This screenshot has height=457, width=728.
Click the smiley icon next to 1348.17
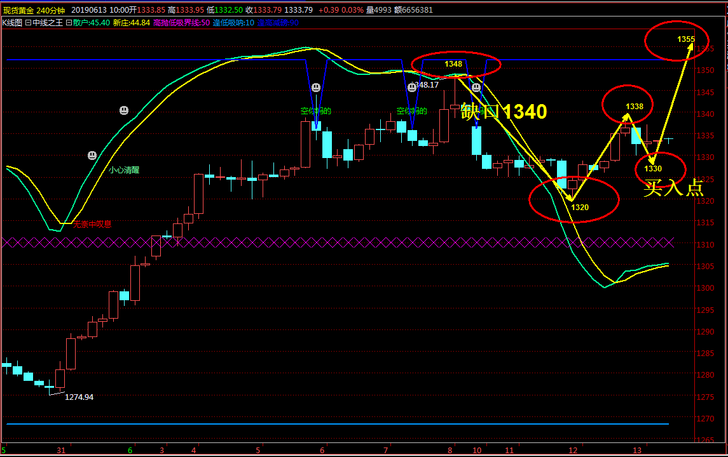[x=412, y=87]
